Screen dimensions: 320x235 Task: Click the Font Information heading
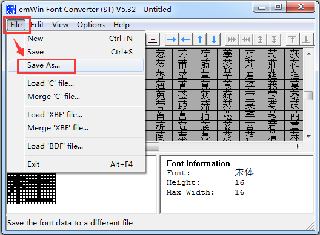(x=198, y=163)
